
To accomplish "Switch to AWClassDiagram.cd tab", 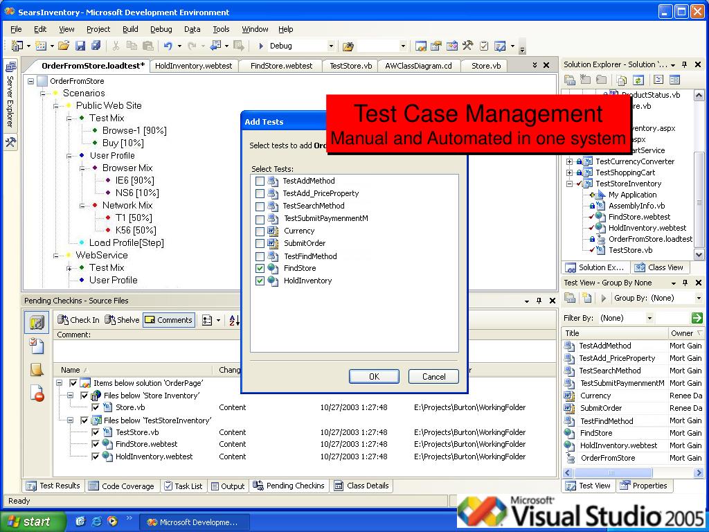I will [418, 66].
